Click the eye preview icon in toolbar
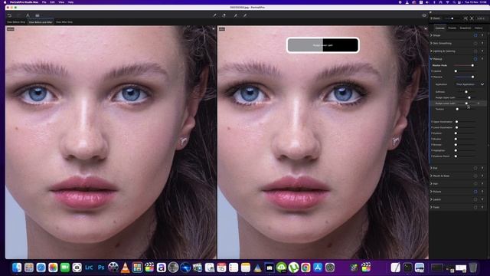The width and height of the screenshot is (490, 276). coord(424,15)
